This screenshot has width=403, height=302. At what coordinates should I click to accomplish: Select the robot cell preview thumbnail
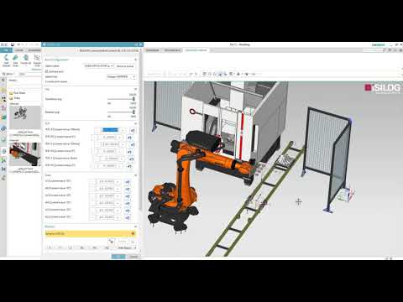[25, 154]
